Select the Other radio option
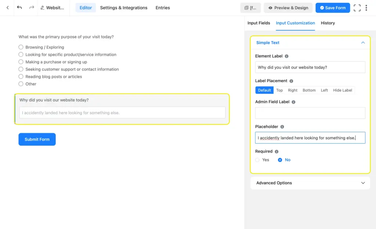Image resolution: width=376 pixels, height=229 pixels. coord(21,84)
